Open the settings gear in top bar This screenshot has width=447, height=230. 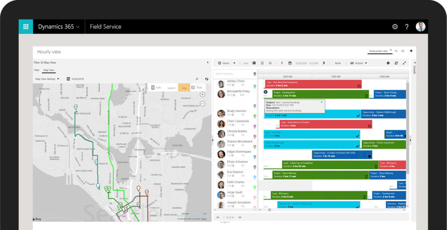coord(395,27)
